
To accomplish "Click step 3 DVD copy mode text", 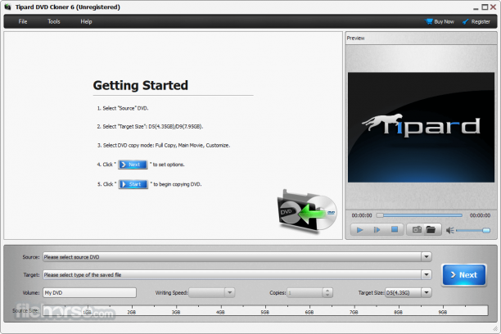I will tap(164, 146).
